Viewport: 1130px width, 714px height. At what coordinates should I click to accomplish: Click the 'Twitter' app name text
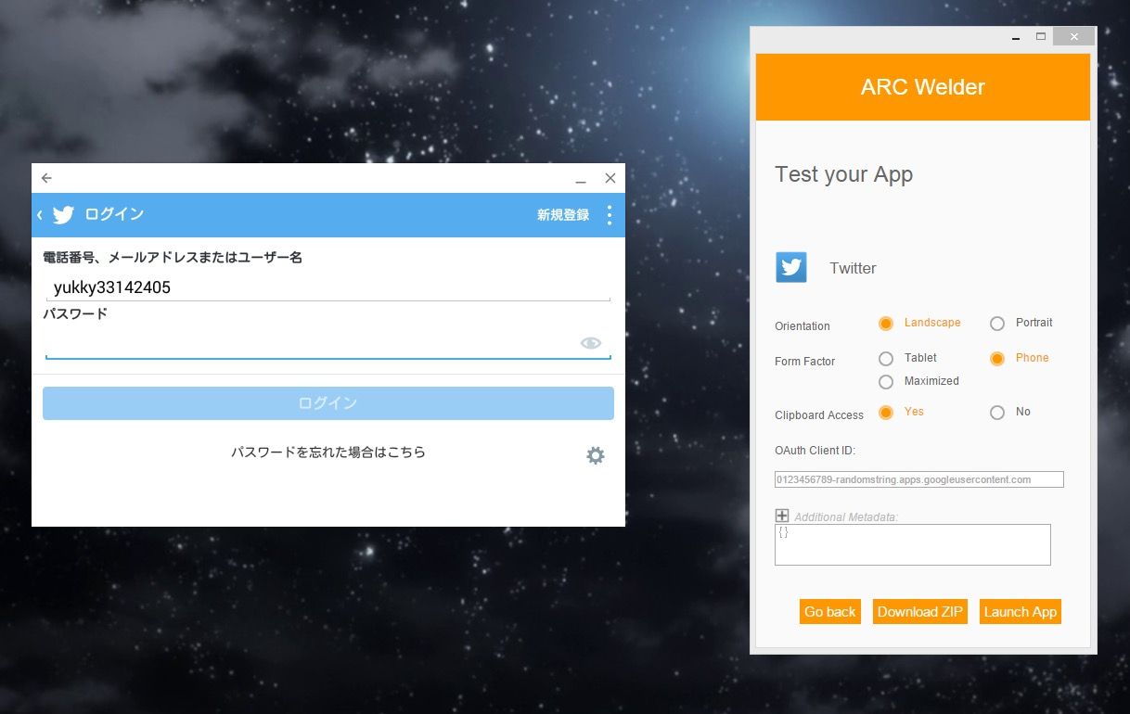(853, 268)
